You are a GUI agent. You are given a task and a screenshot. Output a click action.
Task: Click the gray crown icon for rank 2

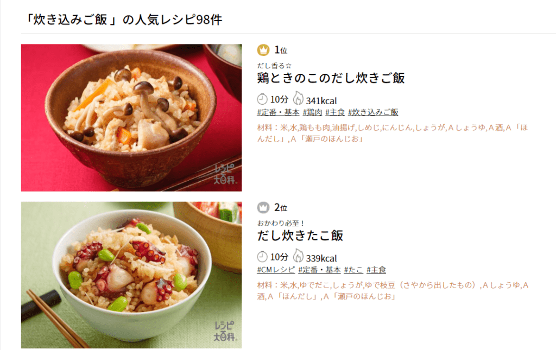click(263, 207)
